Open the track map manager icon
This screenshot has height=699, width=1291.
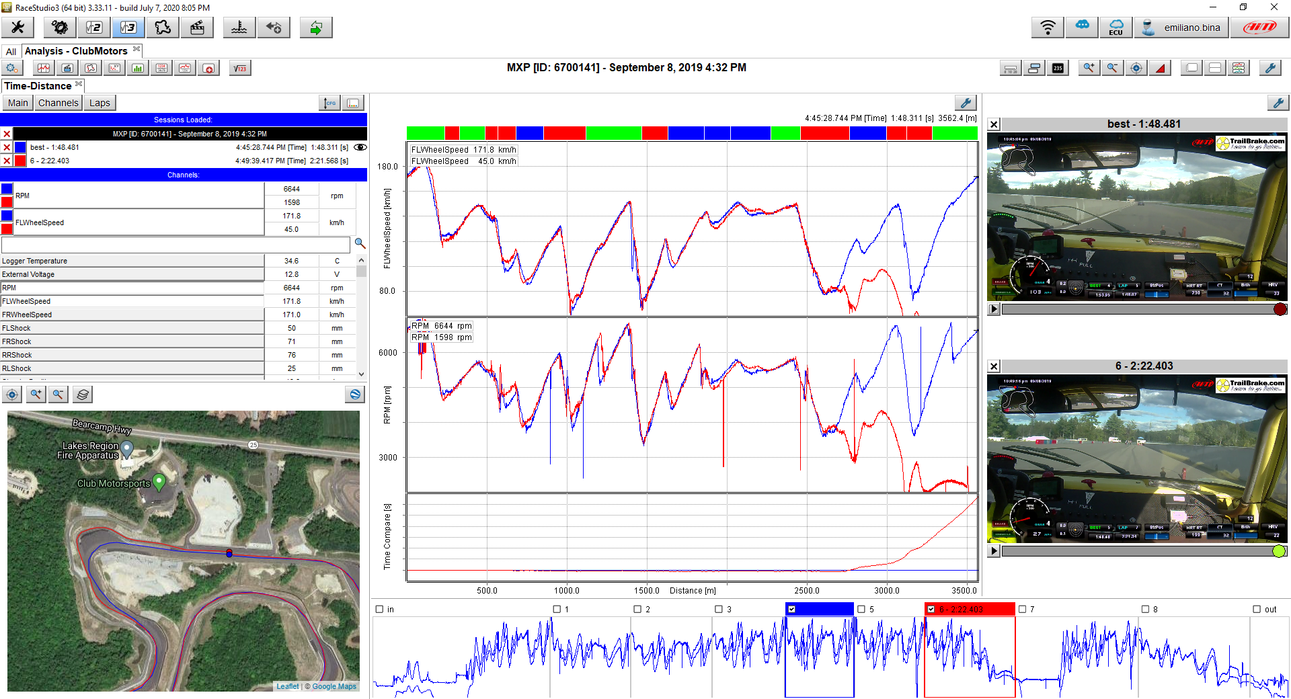[163, 28]
